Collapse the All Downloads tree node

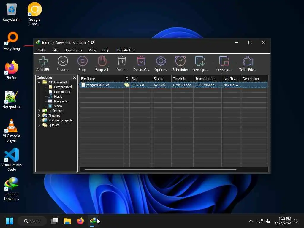[x=39, y=82]
